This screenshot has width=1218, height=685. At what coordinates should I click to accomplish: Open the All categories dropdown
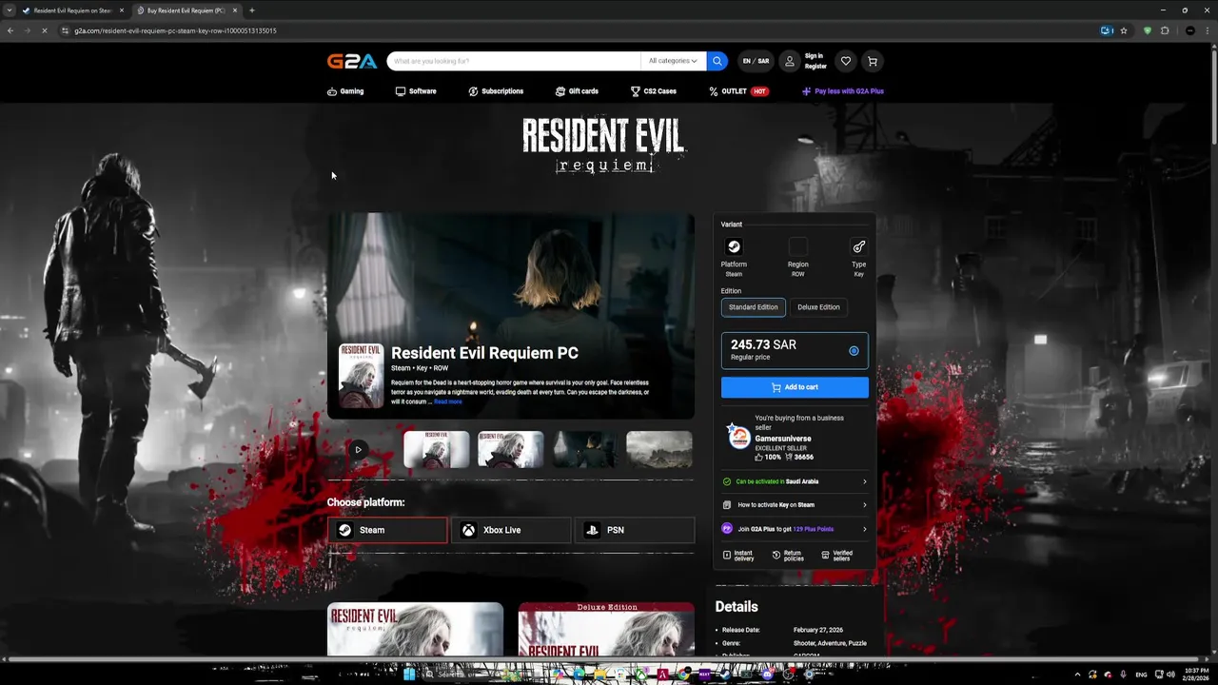[x=673, y=61]
